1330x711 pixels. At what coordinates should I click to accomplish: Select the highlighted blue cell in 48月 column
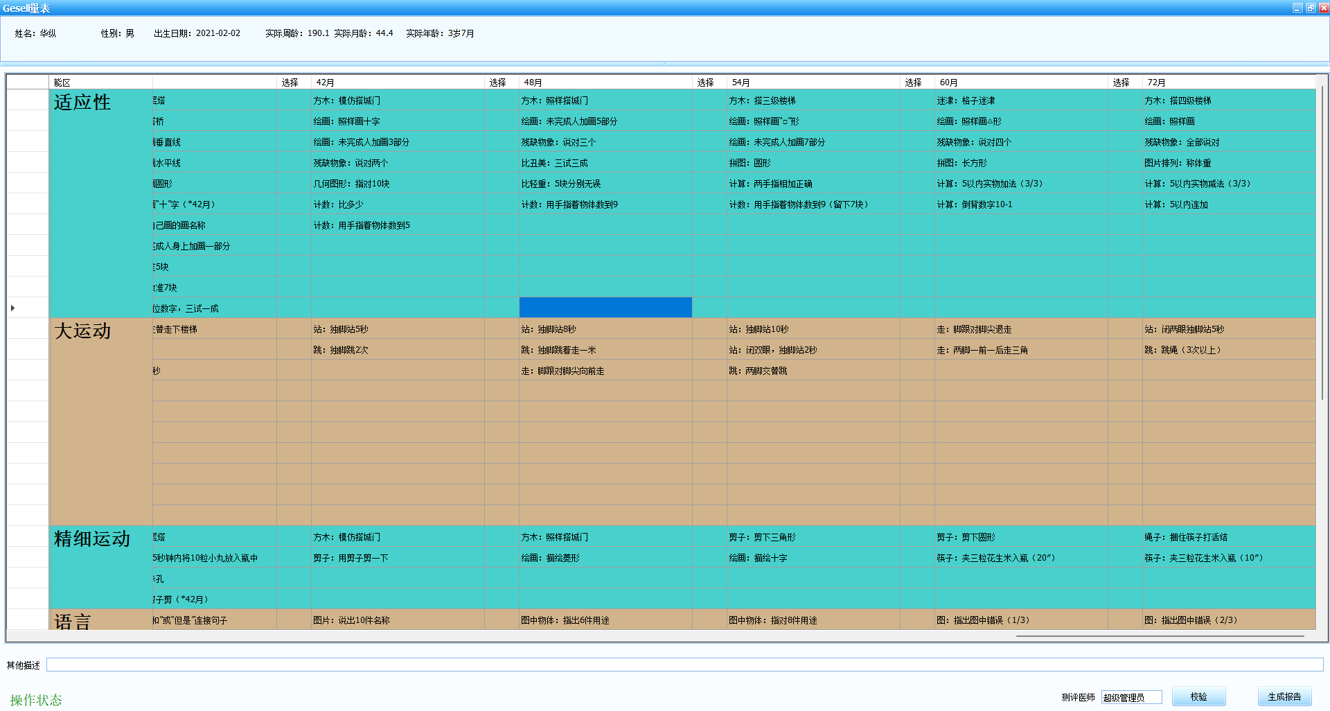(605, 308)
